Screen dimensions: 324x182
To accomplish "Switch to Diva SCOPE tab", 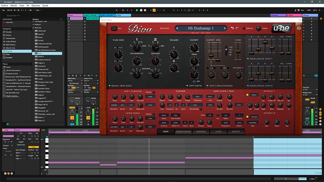I will pyautogui.click(x=218, y=132).
